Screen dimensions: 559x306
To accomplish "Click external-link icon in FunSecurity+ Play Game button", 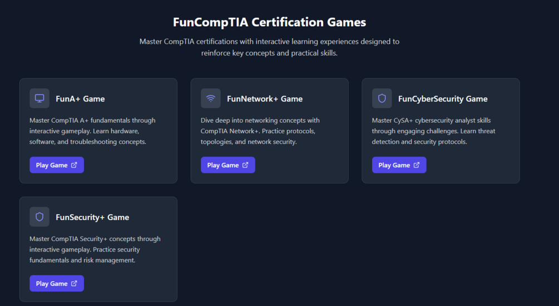I will tap(75, 283).
